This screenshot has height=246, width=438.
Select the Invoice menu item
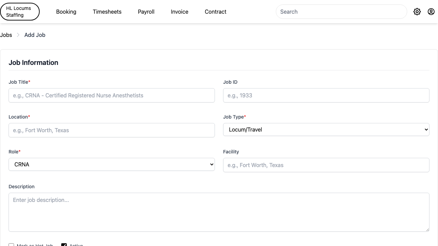180,12
